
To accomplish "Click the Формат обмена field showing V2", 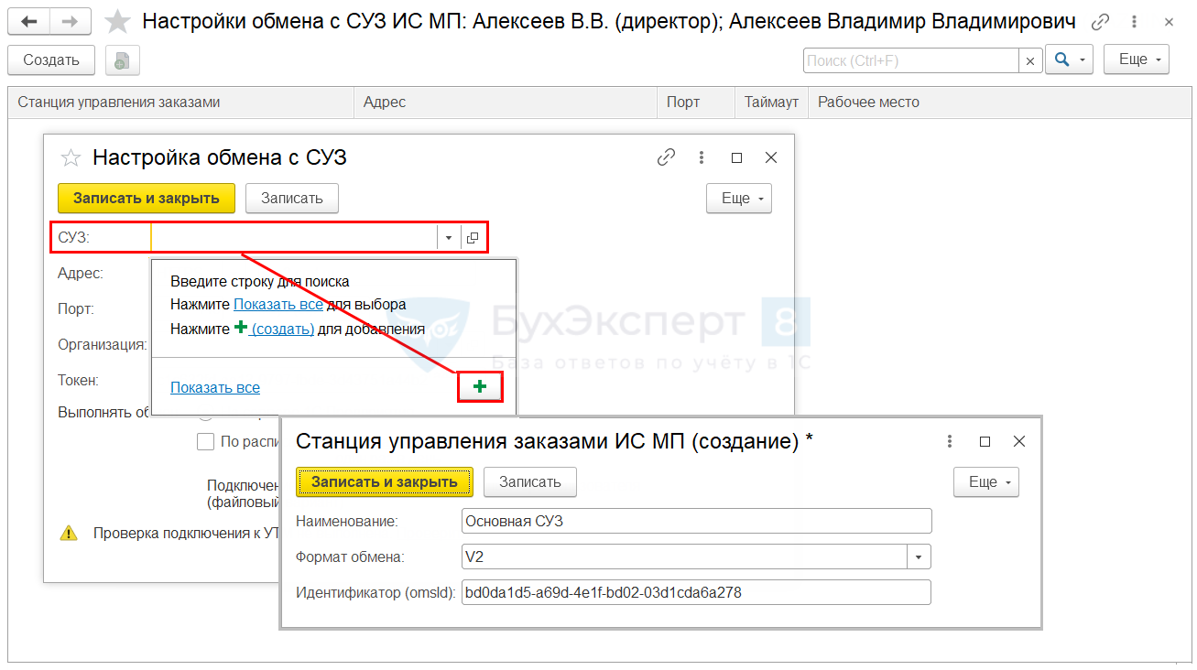I will [x=684, y=557].
